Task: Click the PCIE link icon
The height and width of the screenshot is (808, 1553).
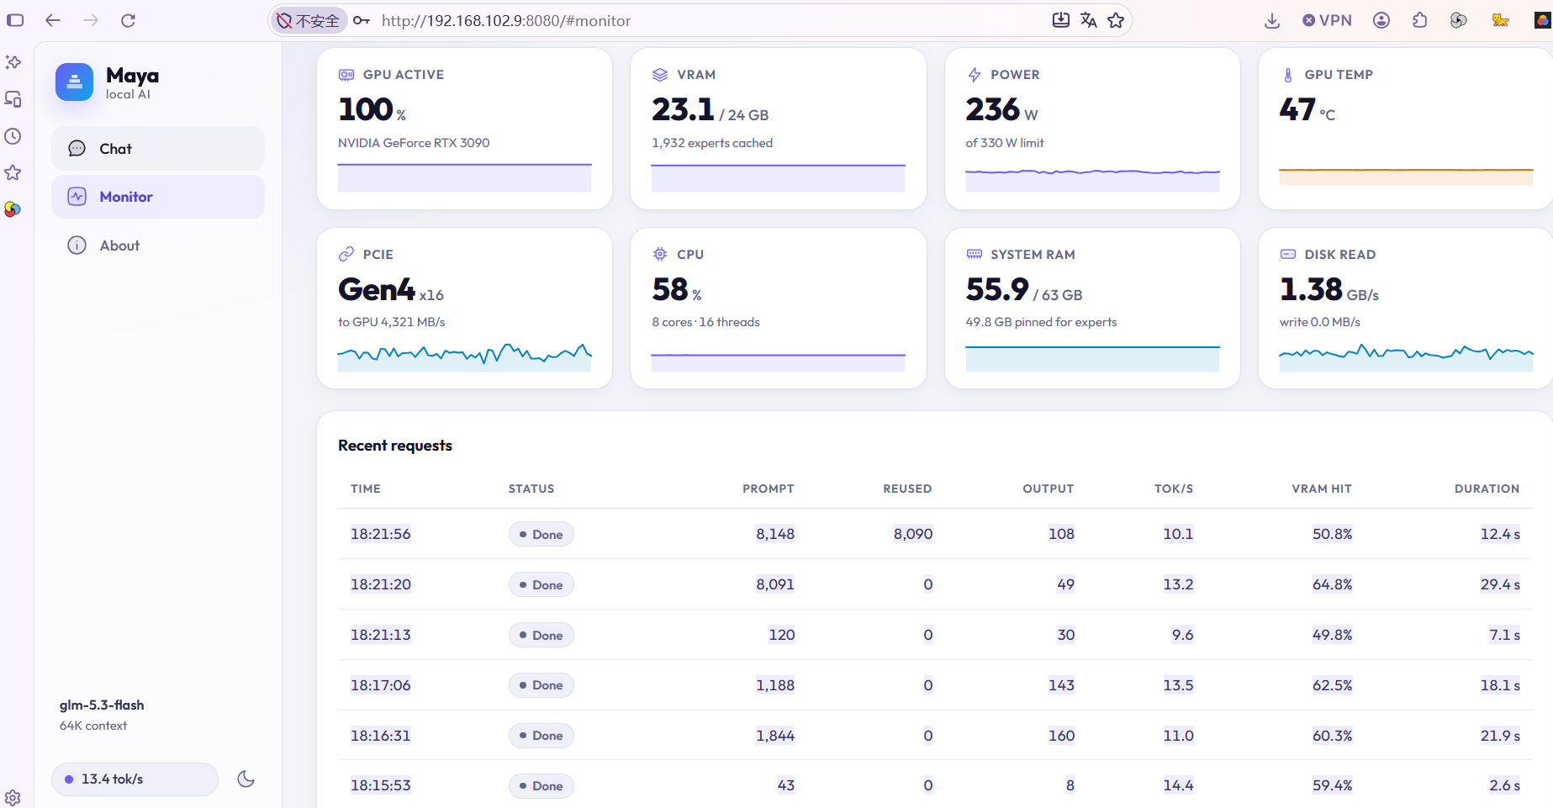Action: coord(346,254)
